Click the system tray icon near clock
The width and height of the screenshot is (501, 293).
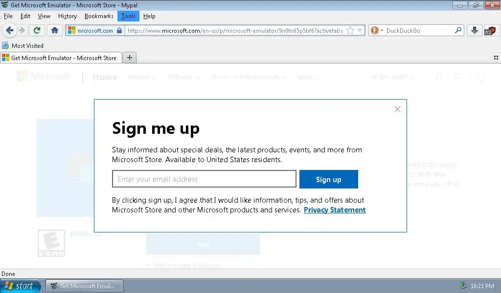(x=463, y=286)
